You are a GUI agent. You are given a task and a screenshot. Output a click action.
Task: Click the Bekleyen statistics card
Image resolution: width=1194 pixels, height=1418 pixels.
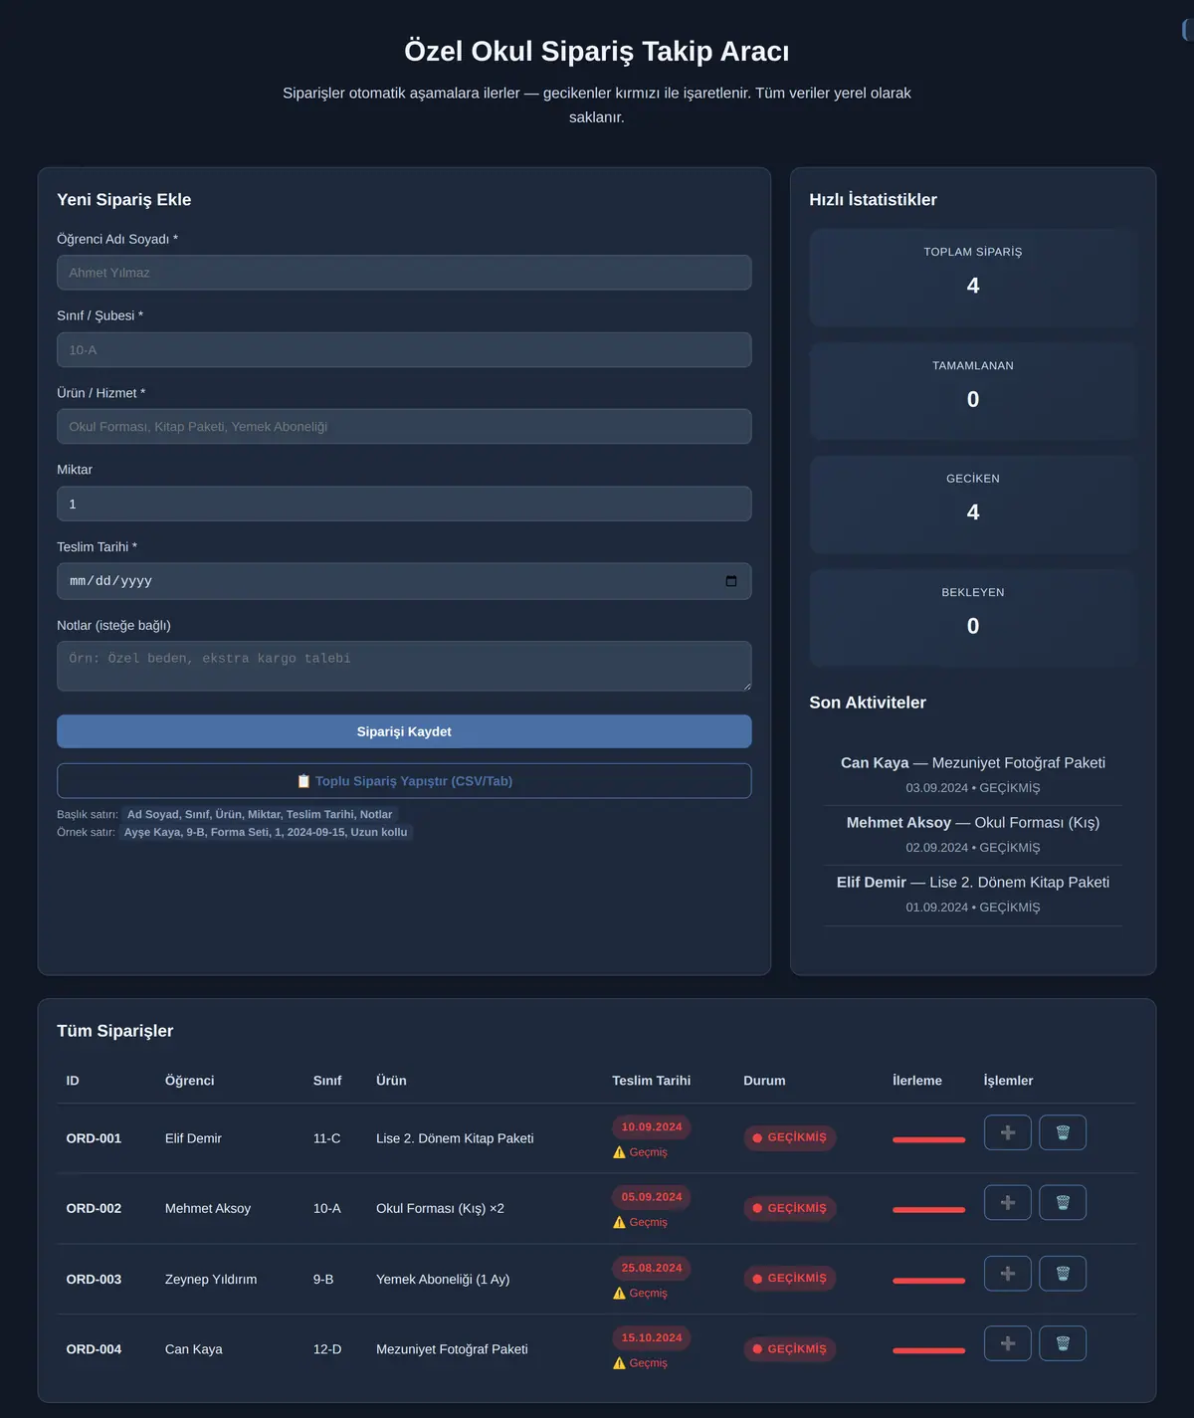(973, 618)
